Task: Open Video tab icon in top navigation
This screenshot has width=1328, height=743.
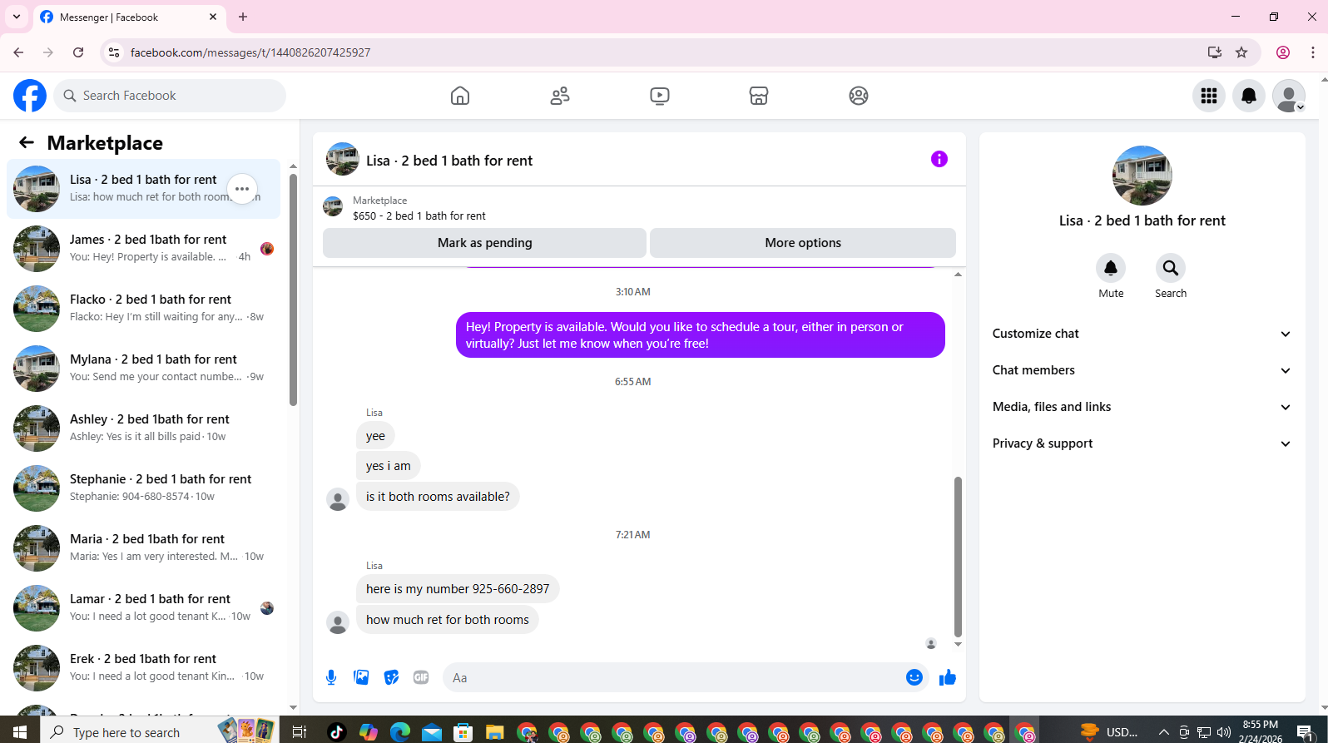Action: coord(660,96)
